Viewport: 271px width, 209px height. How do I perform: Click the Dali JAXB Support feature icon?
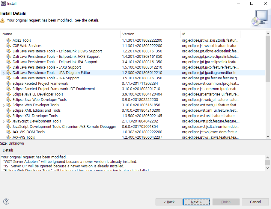[x=9, y=67]
